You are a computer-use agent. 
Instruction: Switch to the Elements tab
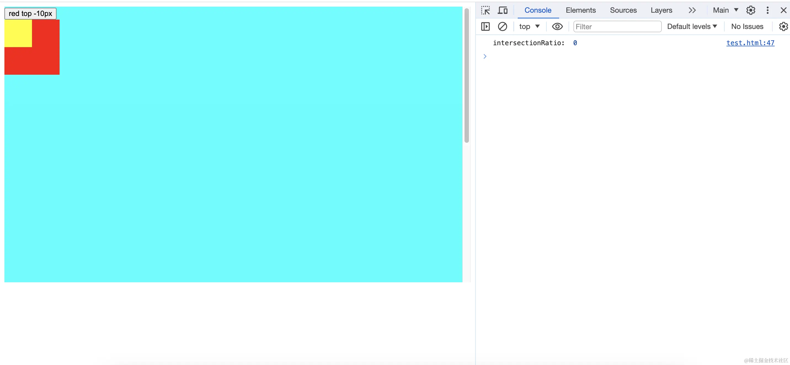point(581,10)
